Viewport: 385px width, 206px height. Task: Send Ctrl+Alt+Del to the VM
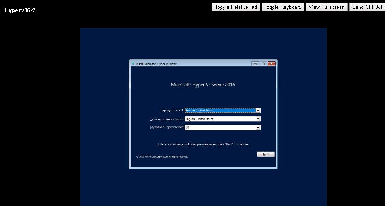pos(367,7)
